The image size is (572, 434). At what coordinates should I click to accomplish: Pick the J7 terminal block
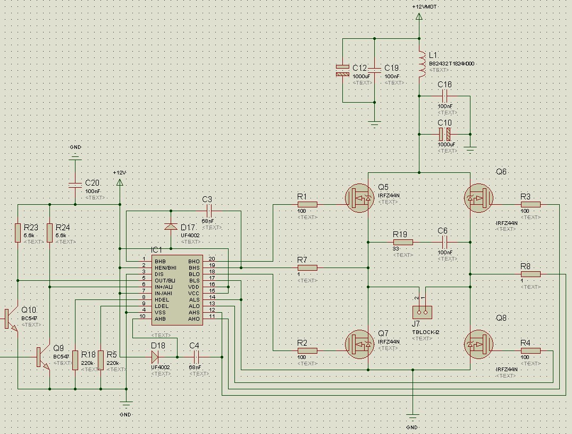pos(423,312)
